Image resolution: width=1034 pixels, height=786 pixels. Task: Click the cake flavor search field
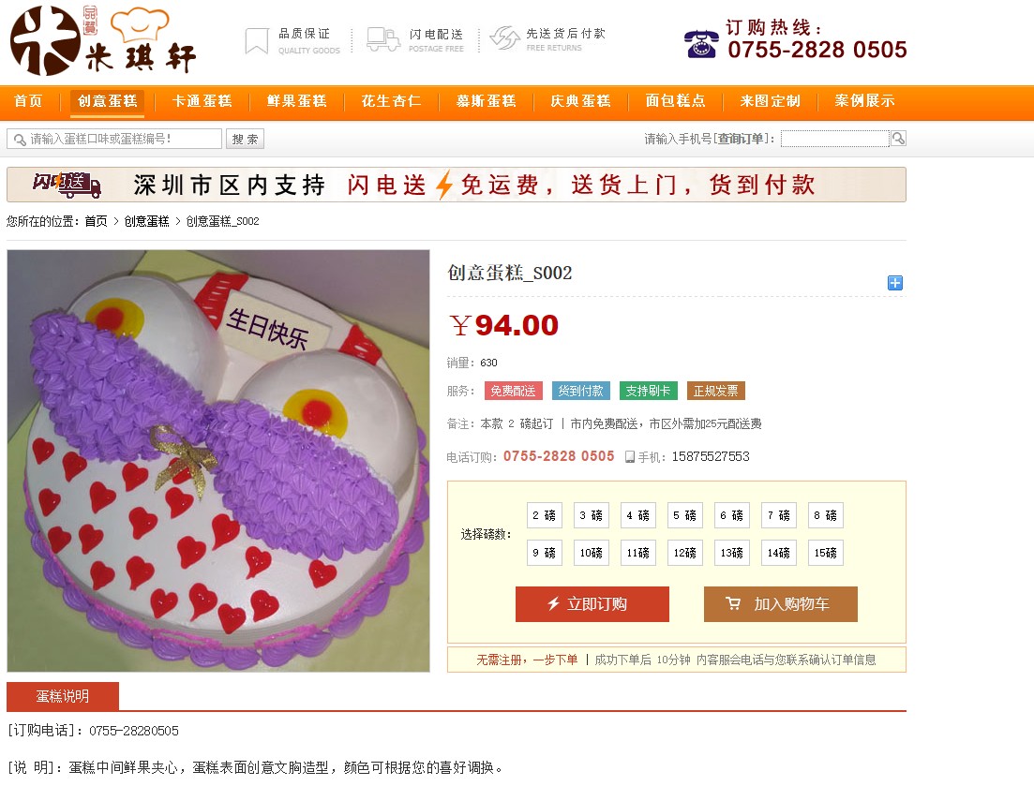[x=114, y=139]
